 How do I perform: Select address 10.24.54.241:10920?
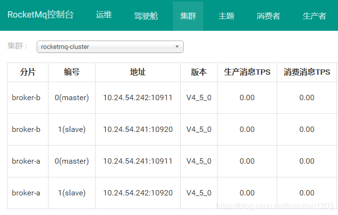click(x=138, y=129)
